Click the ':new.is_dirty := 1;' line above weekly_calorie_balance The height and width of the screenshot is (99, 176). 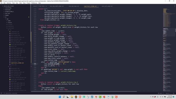click(x=52, y=55)
